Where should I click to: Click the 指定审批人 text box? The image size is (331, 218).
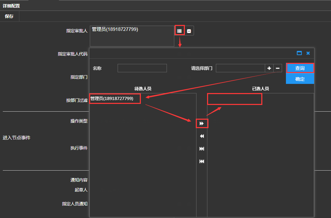(132, 36)
